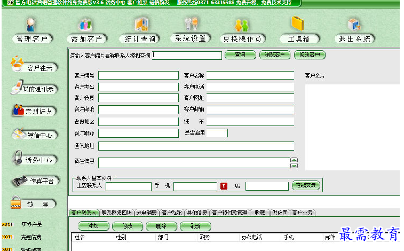Click the 手机 field in the contact info group

pyautogui.click(x=195, y=186)
